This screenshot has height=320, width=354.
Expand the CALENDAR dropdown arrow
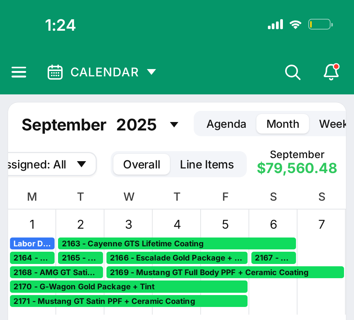tap(151, 72)
